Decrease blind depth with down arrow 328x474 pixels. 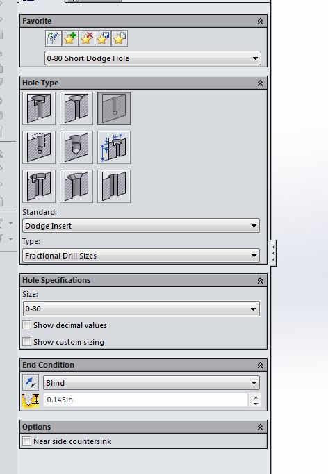click(x=256, y=404)
